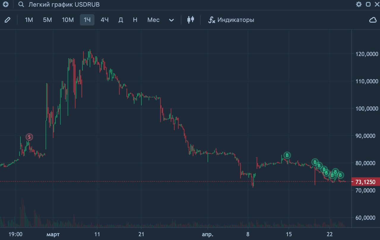Click the 100,0000 price axis label

pyautogui.click(x=367, y=109)
